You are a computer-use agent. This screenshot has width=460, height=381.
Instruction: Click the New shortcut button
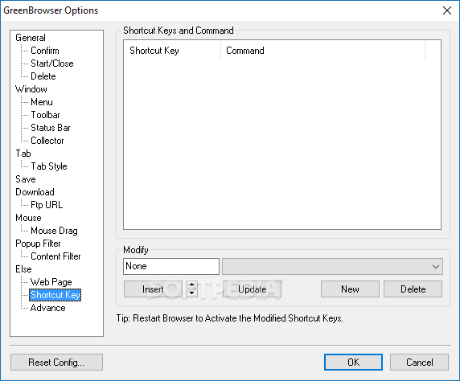pos(350,289)
